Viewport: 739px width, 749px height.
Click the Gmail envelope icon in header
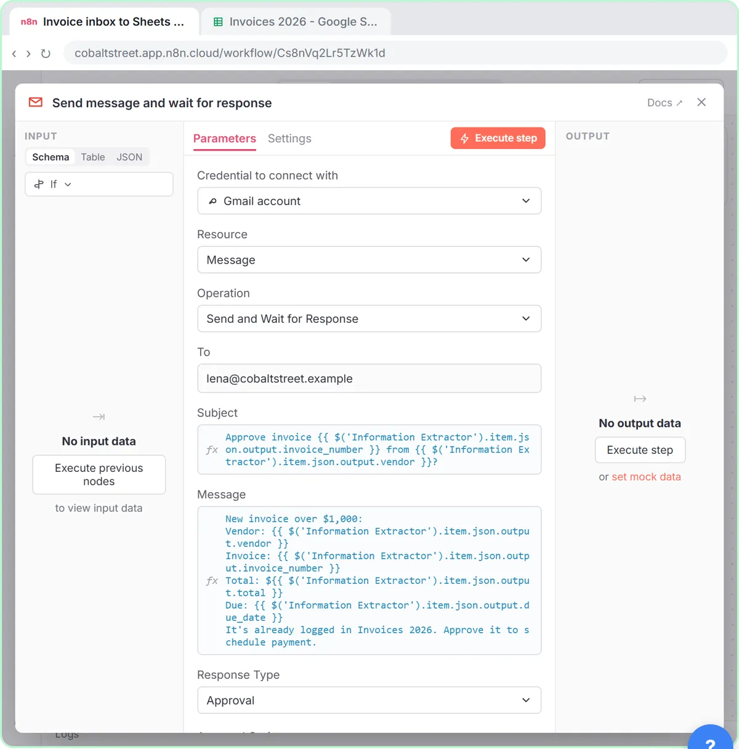36,102
